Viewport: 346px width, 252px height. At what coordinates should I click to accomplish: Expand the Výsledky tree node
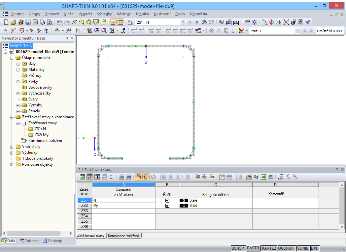coord(12,153)
